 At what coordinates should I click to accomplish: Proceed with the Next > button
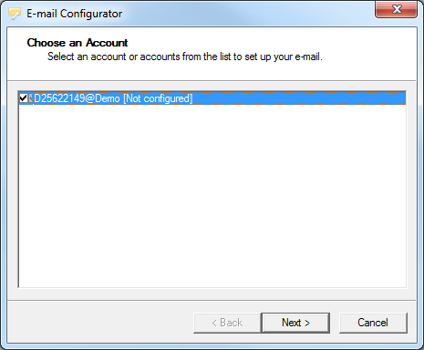(295, 323)
